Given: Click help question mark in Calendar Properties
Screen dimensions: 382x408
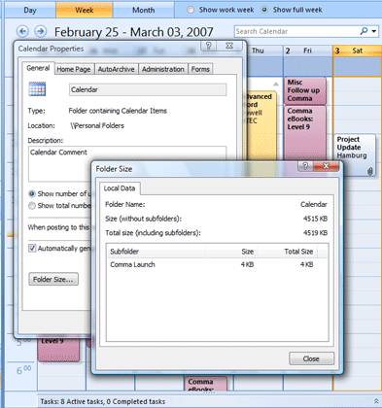Looking at the screenshot, I should tap(209, 46).
